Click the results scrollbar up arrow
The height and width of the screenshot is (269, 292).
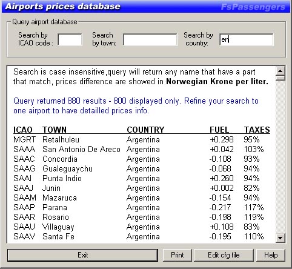pos(280,71)
